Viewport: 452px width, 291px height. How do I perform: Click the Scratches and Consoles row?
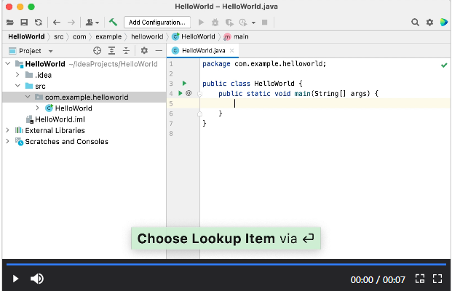pos(84,141)
